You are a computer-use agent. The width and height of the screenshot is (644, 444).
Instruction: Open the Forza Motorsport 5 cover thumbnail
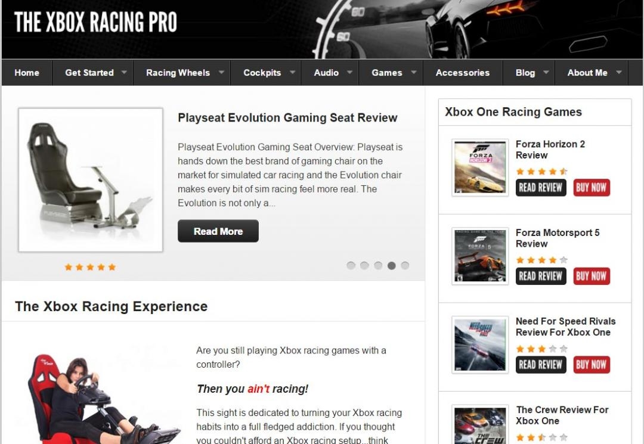click(480, 256)
